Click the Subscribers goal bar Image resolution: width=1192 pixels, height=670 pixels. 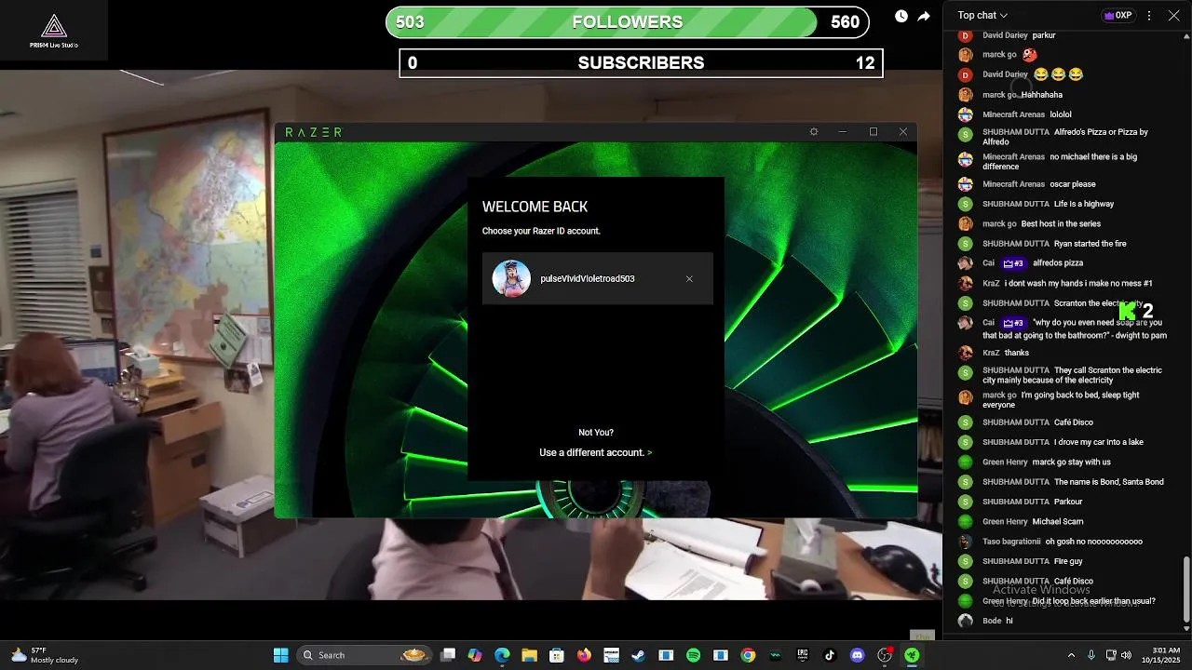(x=641, y=63)
